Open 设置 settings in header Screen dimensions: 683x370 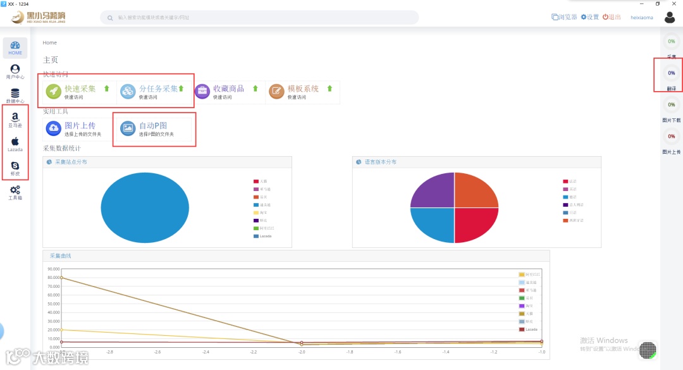(x=590, y=17)
